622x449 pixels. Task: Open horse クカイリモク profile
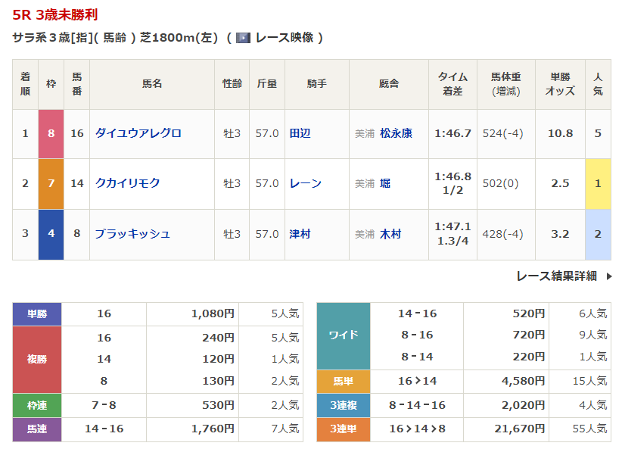point(127,183)
